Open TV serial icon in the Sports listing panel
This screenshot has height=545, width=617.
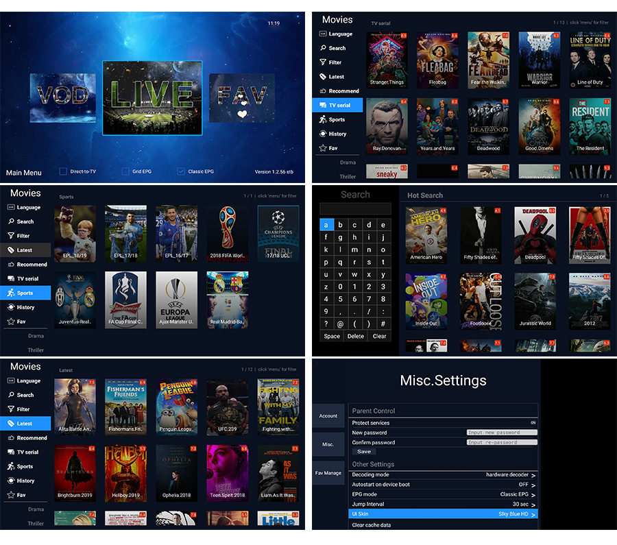click(x=11, y=278)
